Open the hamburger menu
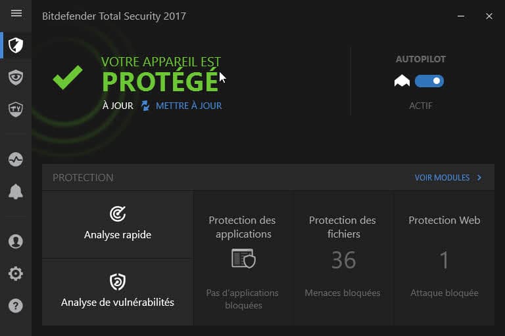505x336 pixels. [x=16, y=13]
